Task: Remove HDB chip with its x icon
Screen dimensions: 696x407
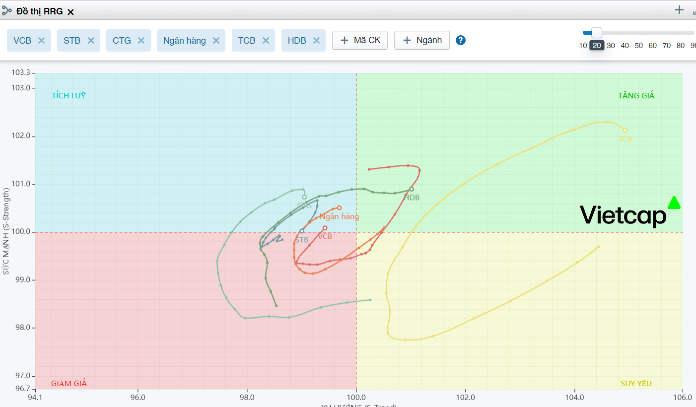Action: [316, 41]
